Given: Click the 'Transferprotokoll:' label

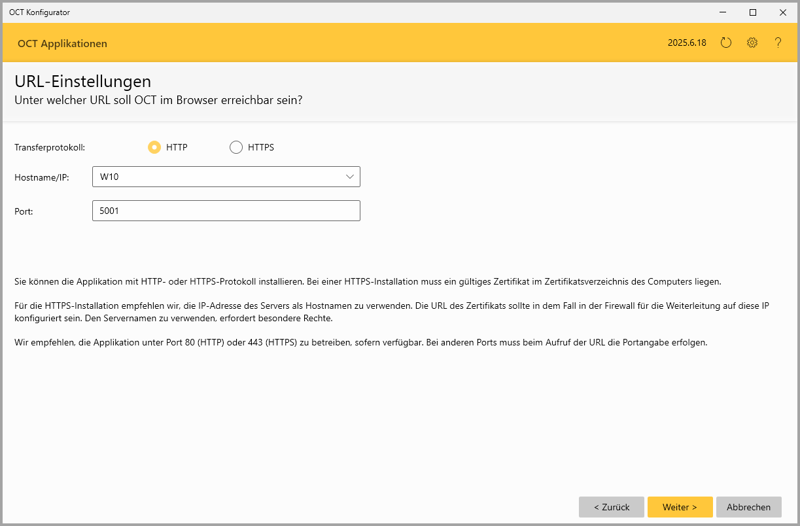Looking at the screenshot, I should click(x=50, y=148).
